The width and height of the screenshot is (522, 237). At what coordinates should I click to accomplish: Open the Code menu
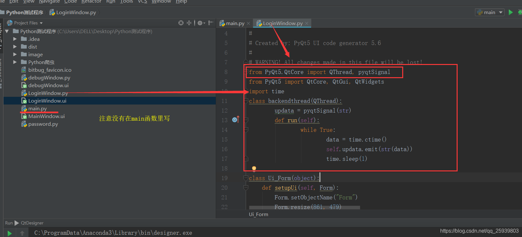pyautogui.click(x=71, y=1)
